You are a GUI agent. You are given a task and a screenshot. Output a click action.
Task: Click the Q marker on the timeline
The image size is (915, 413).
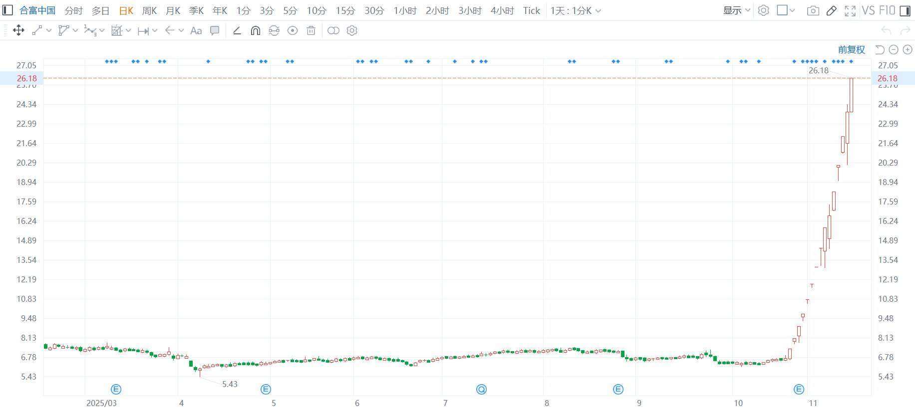pos(481,390)
